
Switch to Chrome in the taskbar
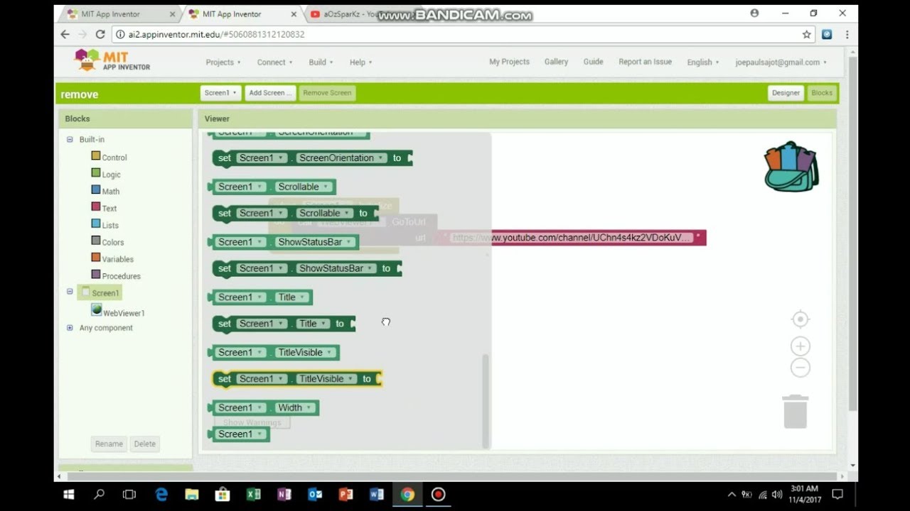407,495
